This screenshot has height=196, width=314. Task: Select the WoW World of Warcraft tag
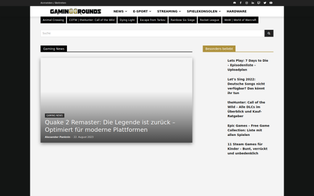point(240,20)
